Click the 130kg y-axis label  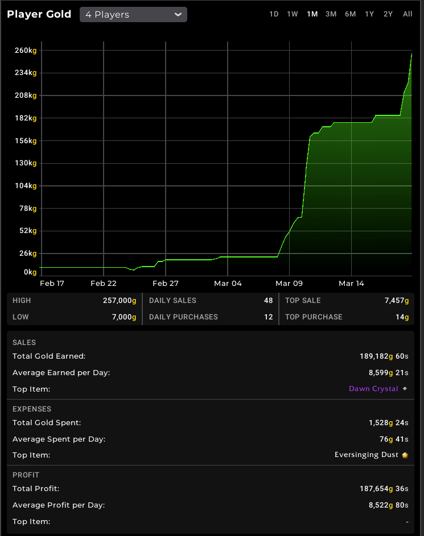tap(26, 163)
